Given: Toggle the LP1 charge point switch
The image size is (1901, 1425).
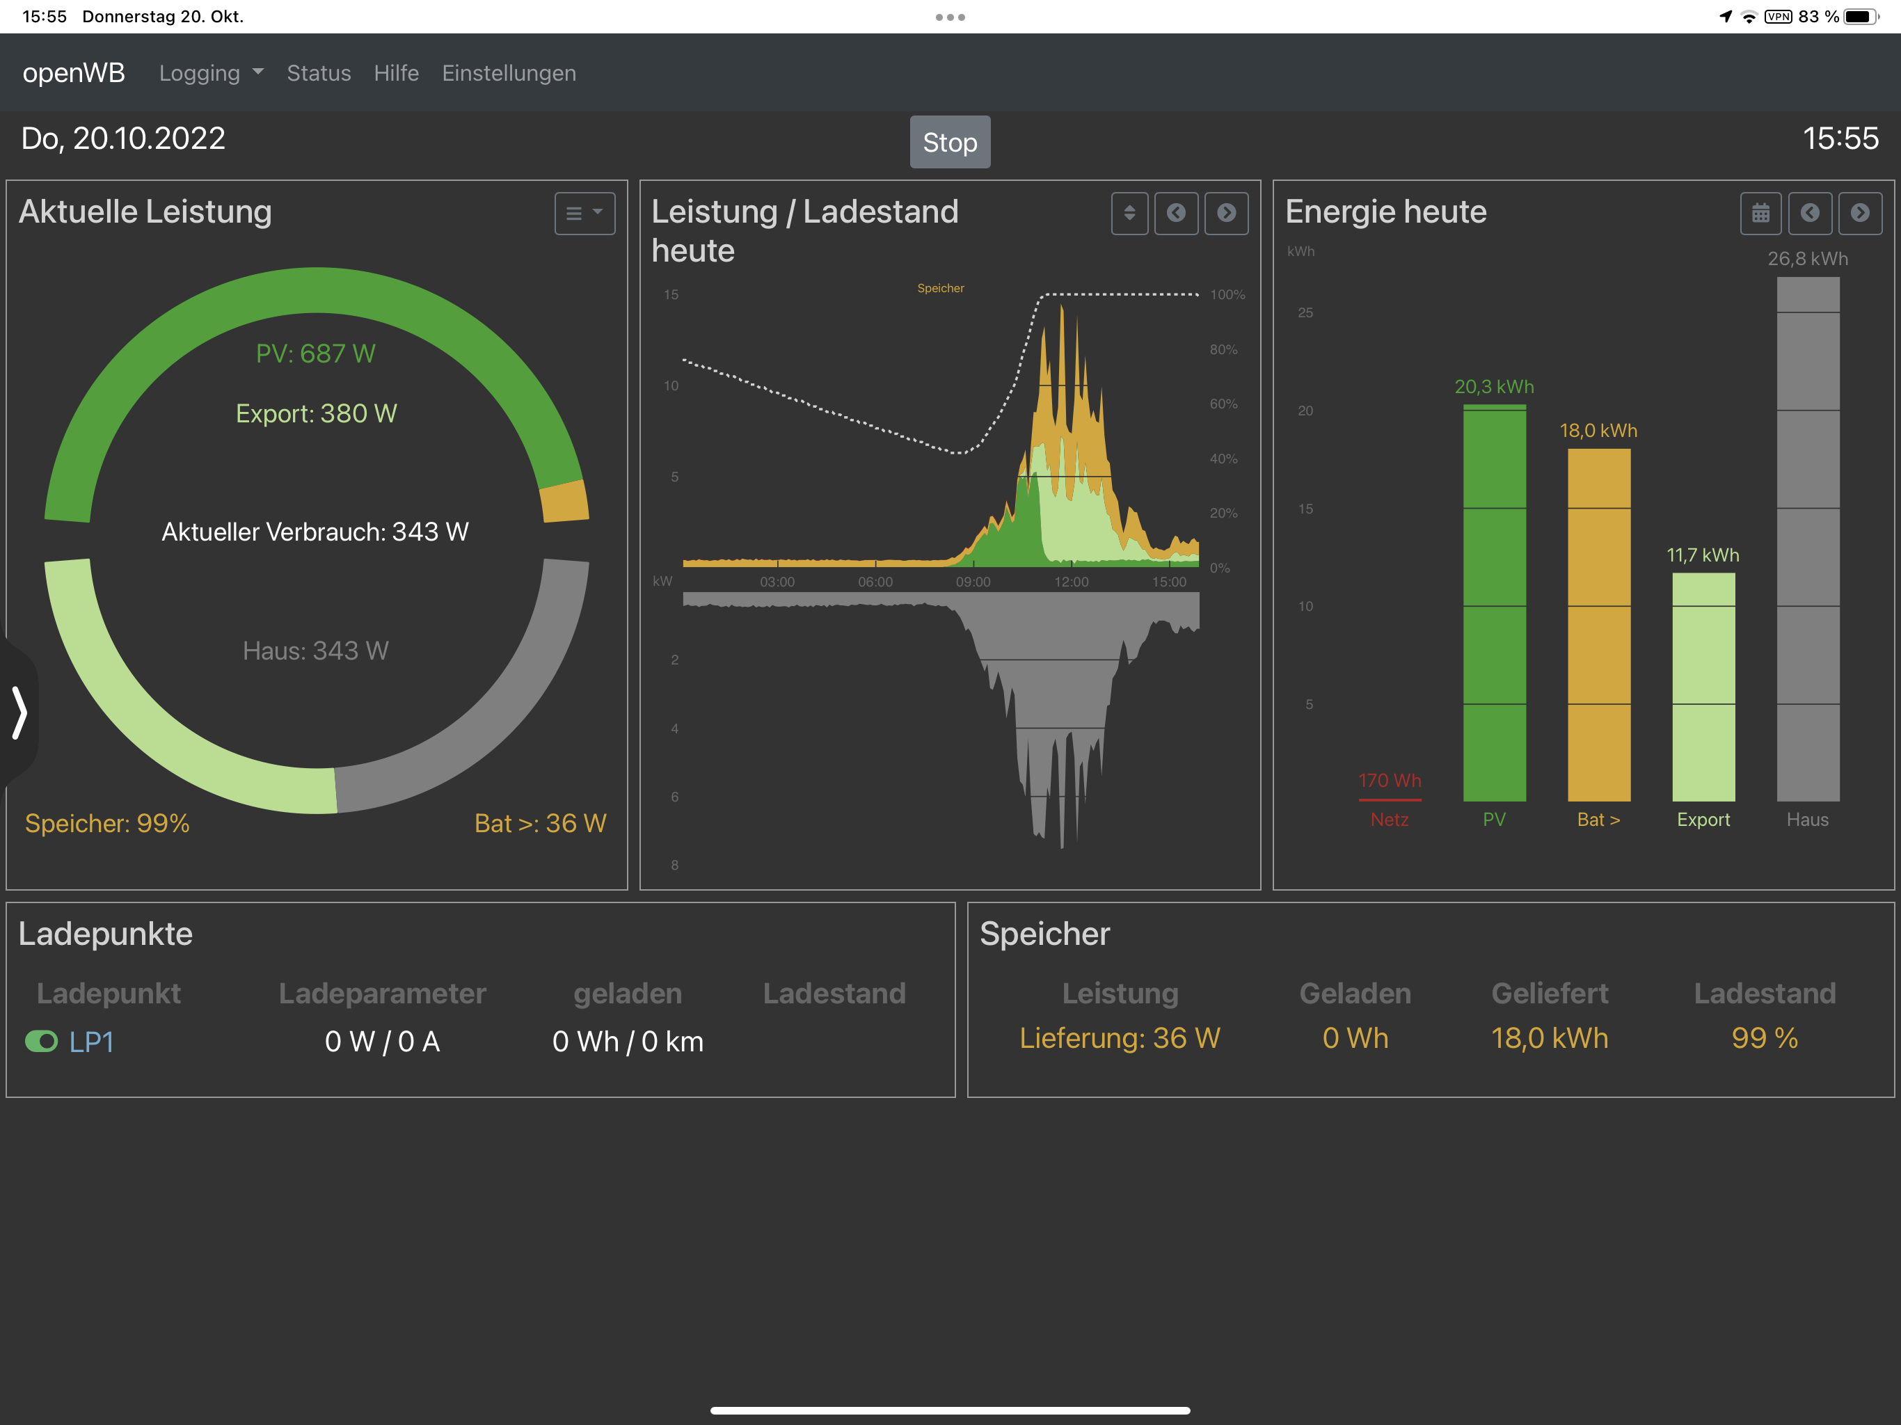Looking at the screenshot, I should point(41,1042).
